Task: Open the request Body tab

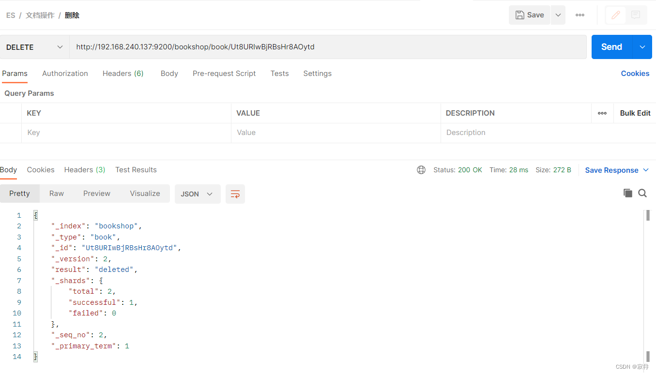Action: click(169, 74)
